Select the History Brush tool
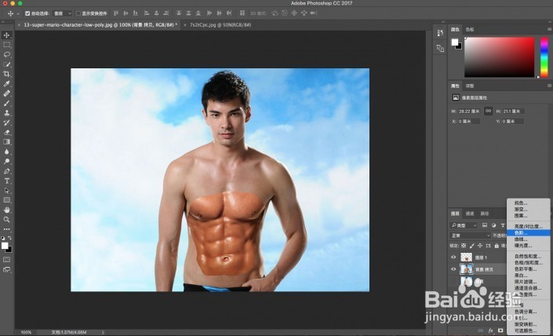The image size is (553, 336). pyautogui.click(x=7, y=122)
